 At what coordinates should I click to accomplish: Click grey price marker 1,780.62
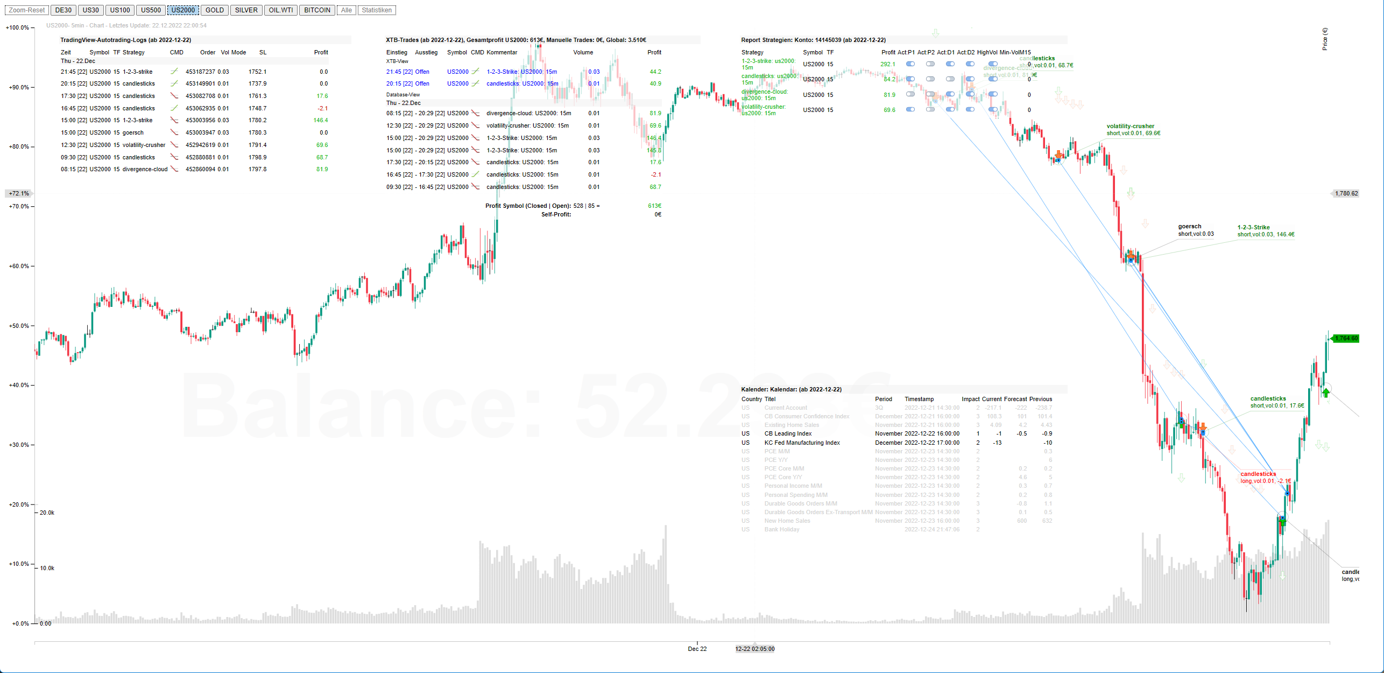(x=1346, y=193)
